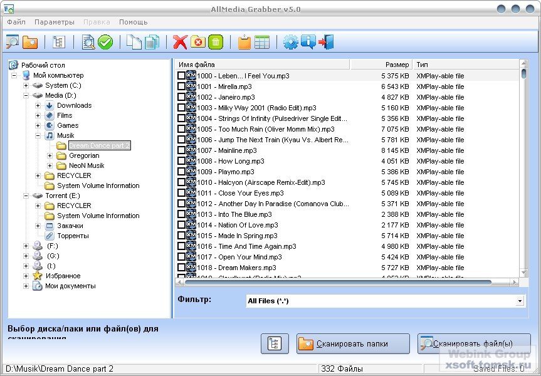
Task: Tick the checkbox for 1008 - How Long.mp3
Action: point(181,161)
